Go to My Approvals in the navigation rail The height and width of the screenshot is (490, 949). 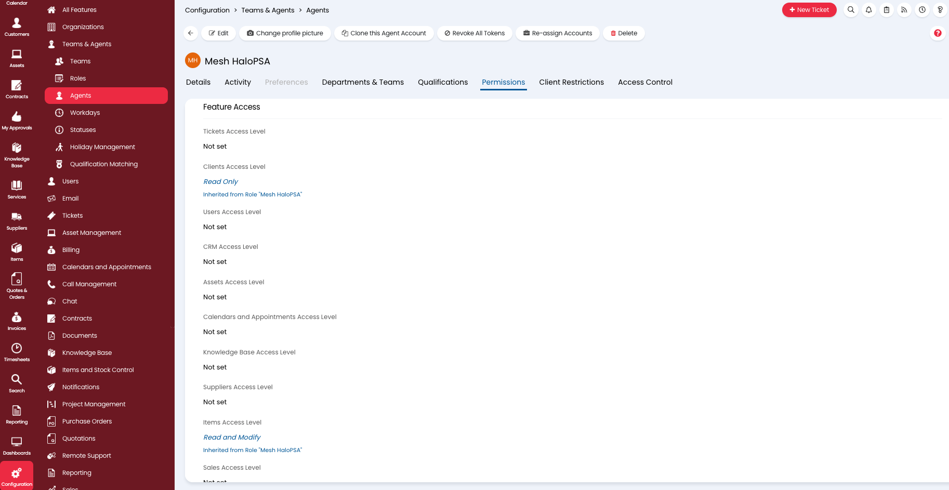click(17, 121)
